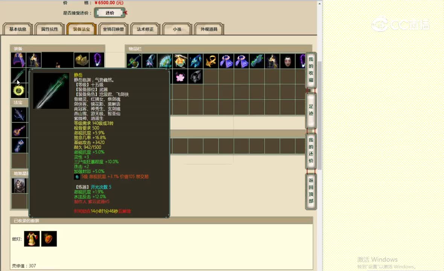
Task: Click the 耐久 942/1500 line
Action: click(x=88, y=147)
